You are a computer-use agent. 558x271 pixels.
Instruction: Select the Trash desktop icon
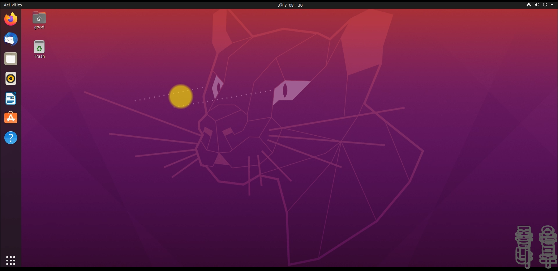pyautogui.click(x=39, y=47)
